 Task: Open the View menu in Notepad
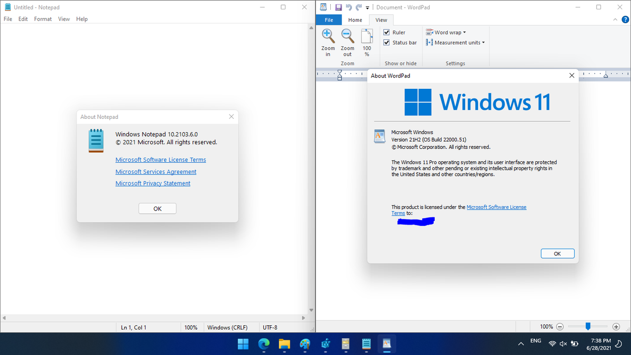[64, 19]
